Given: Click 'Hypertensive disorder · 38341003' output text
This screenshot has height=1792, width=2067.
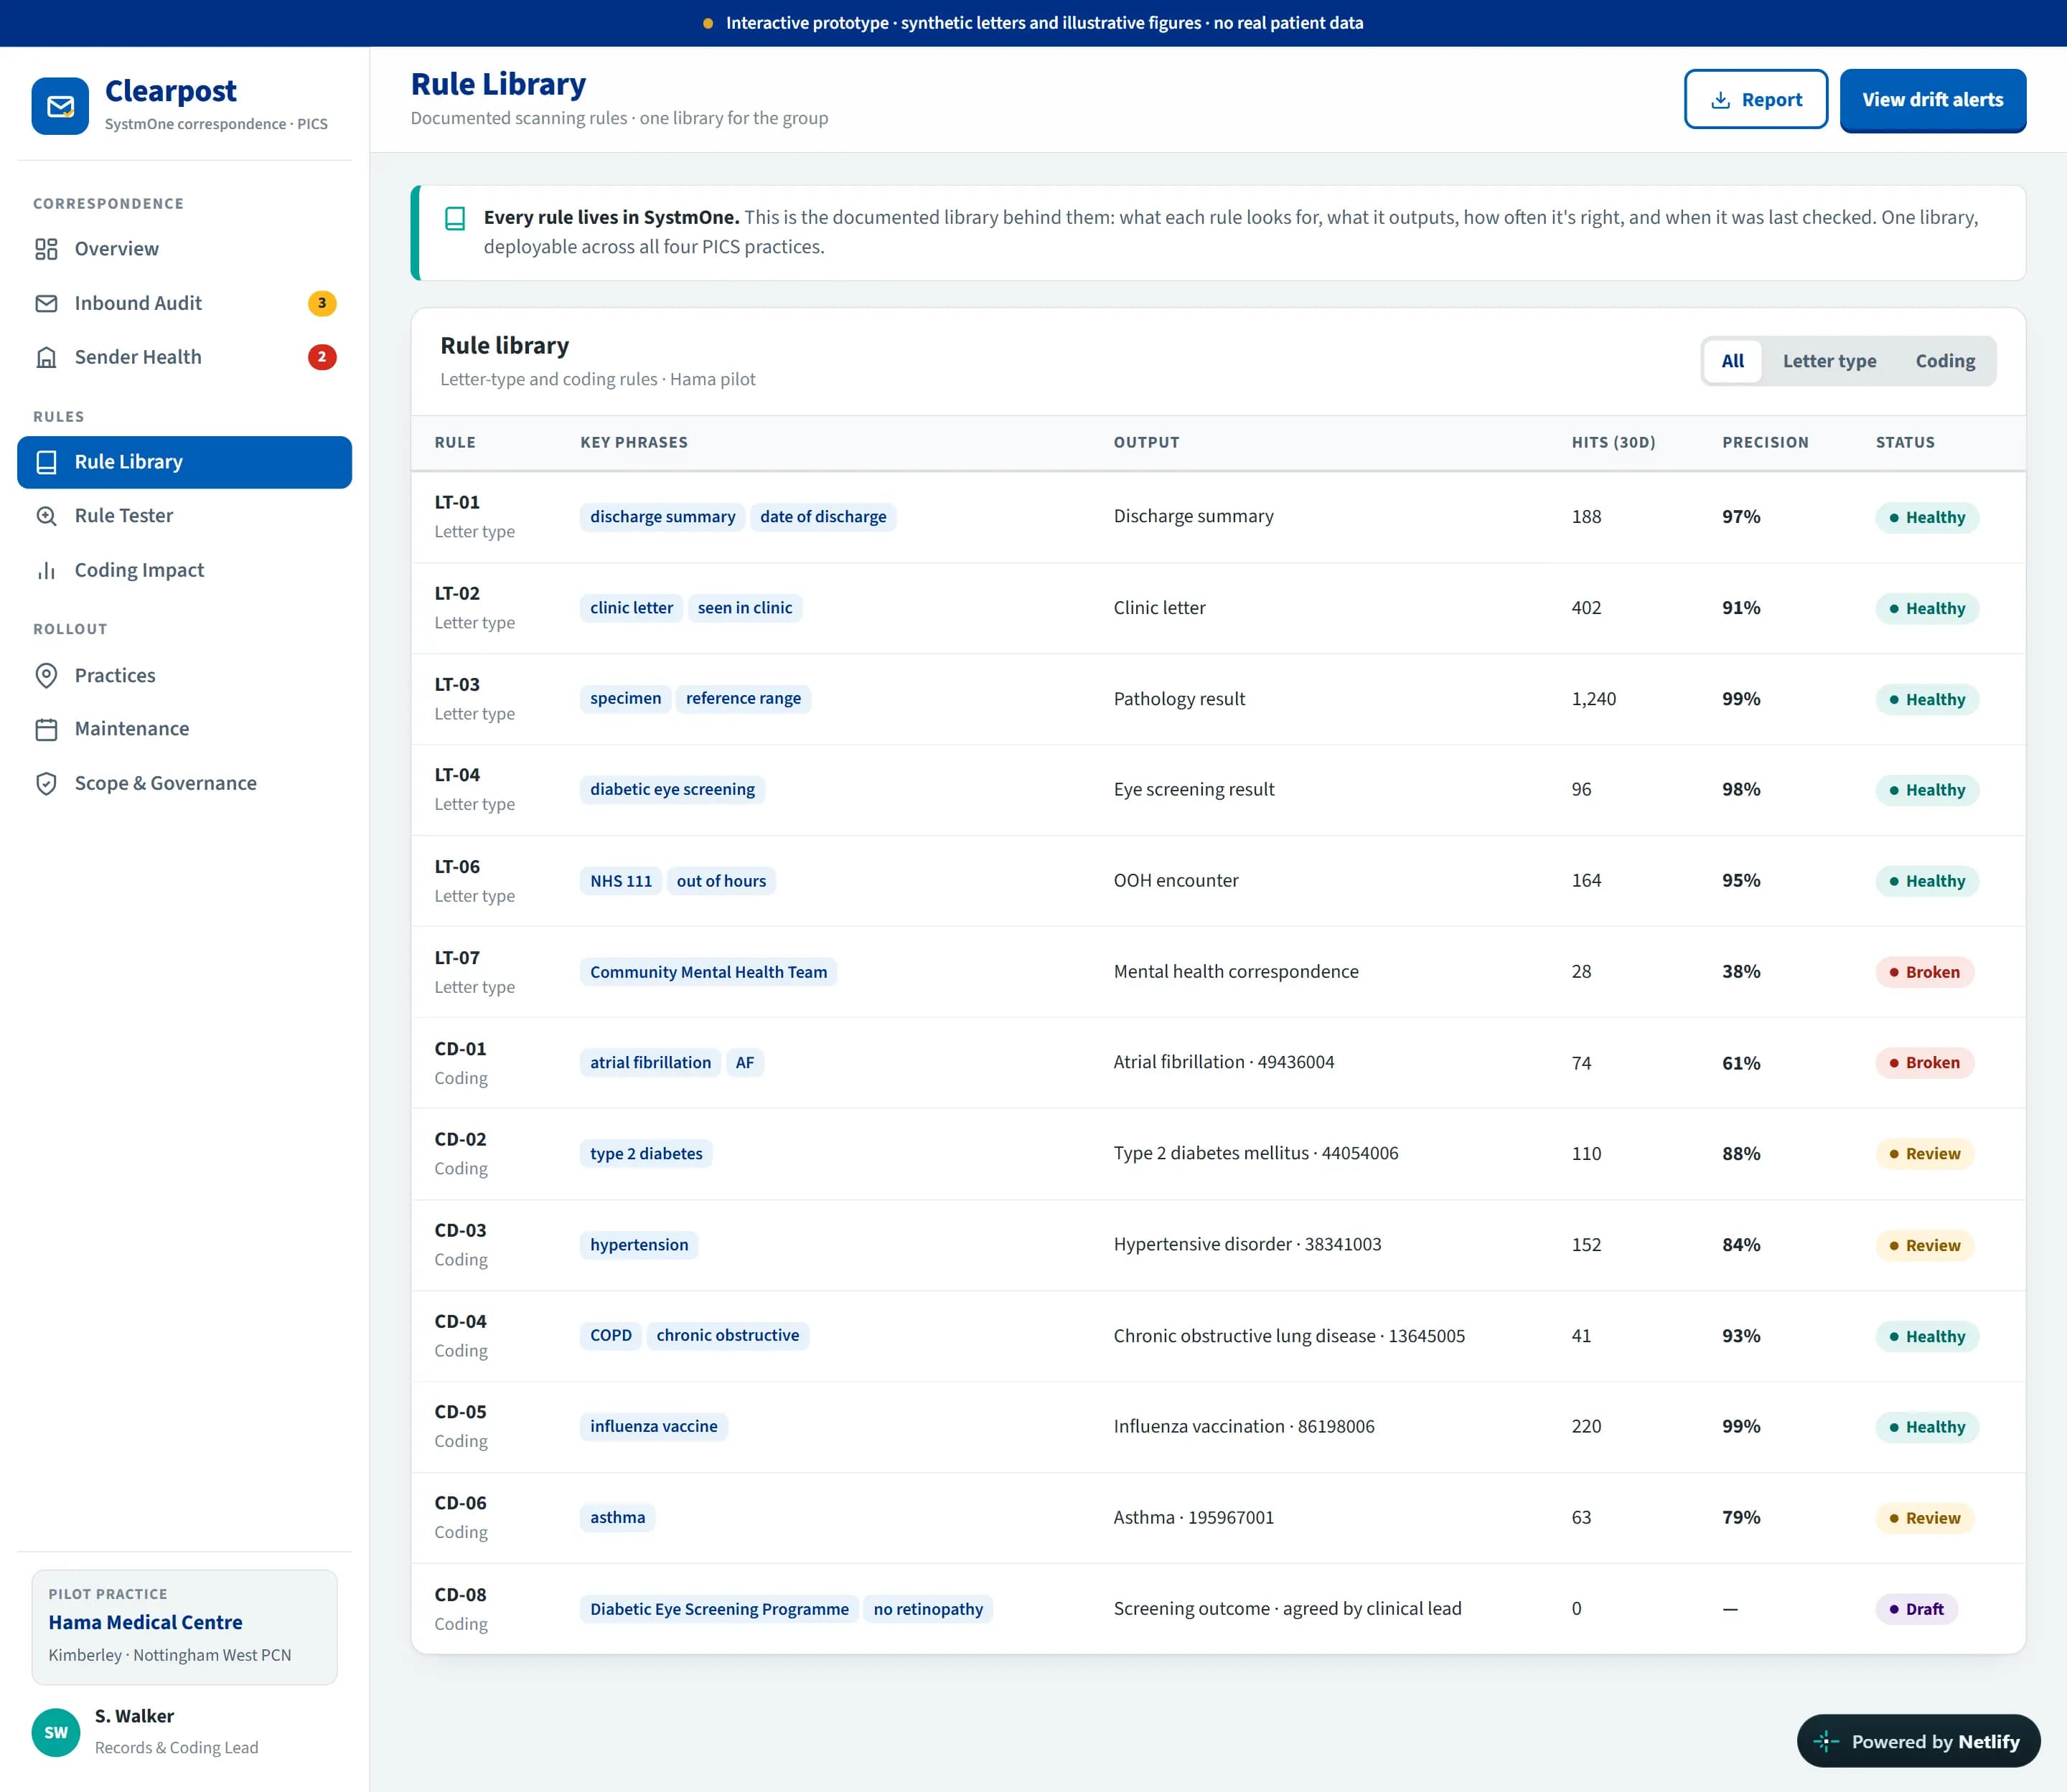Looking at the screenshot, I should click(1247, 1244).
